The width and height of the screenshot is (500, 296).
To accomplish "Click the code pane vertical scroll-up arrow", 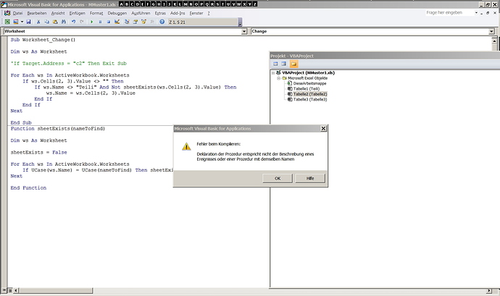I will pyautogui.click(x=494, y=41).
